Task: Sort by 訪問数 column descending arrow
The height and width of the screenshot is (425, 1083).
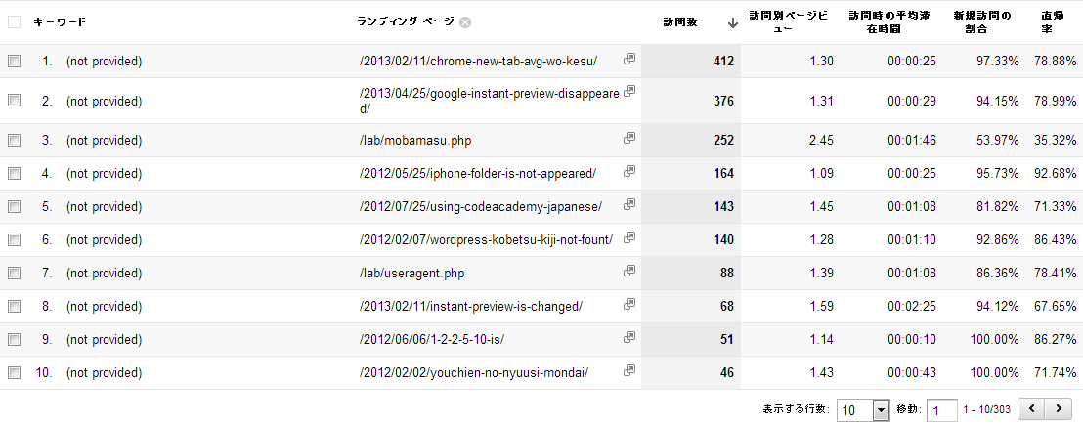Action: (733, 22)
